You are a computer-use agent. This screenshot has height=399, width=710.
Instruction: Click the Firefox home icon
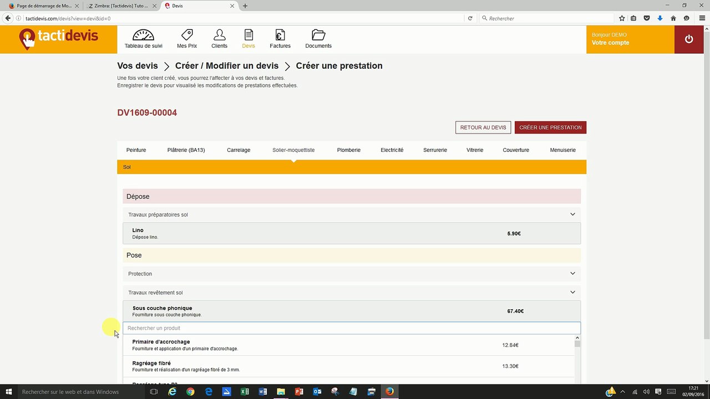(x=673, y=18)
